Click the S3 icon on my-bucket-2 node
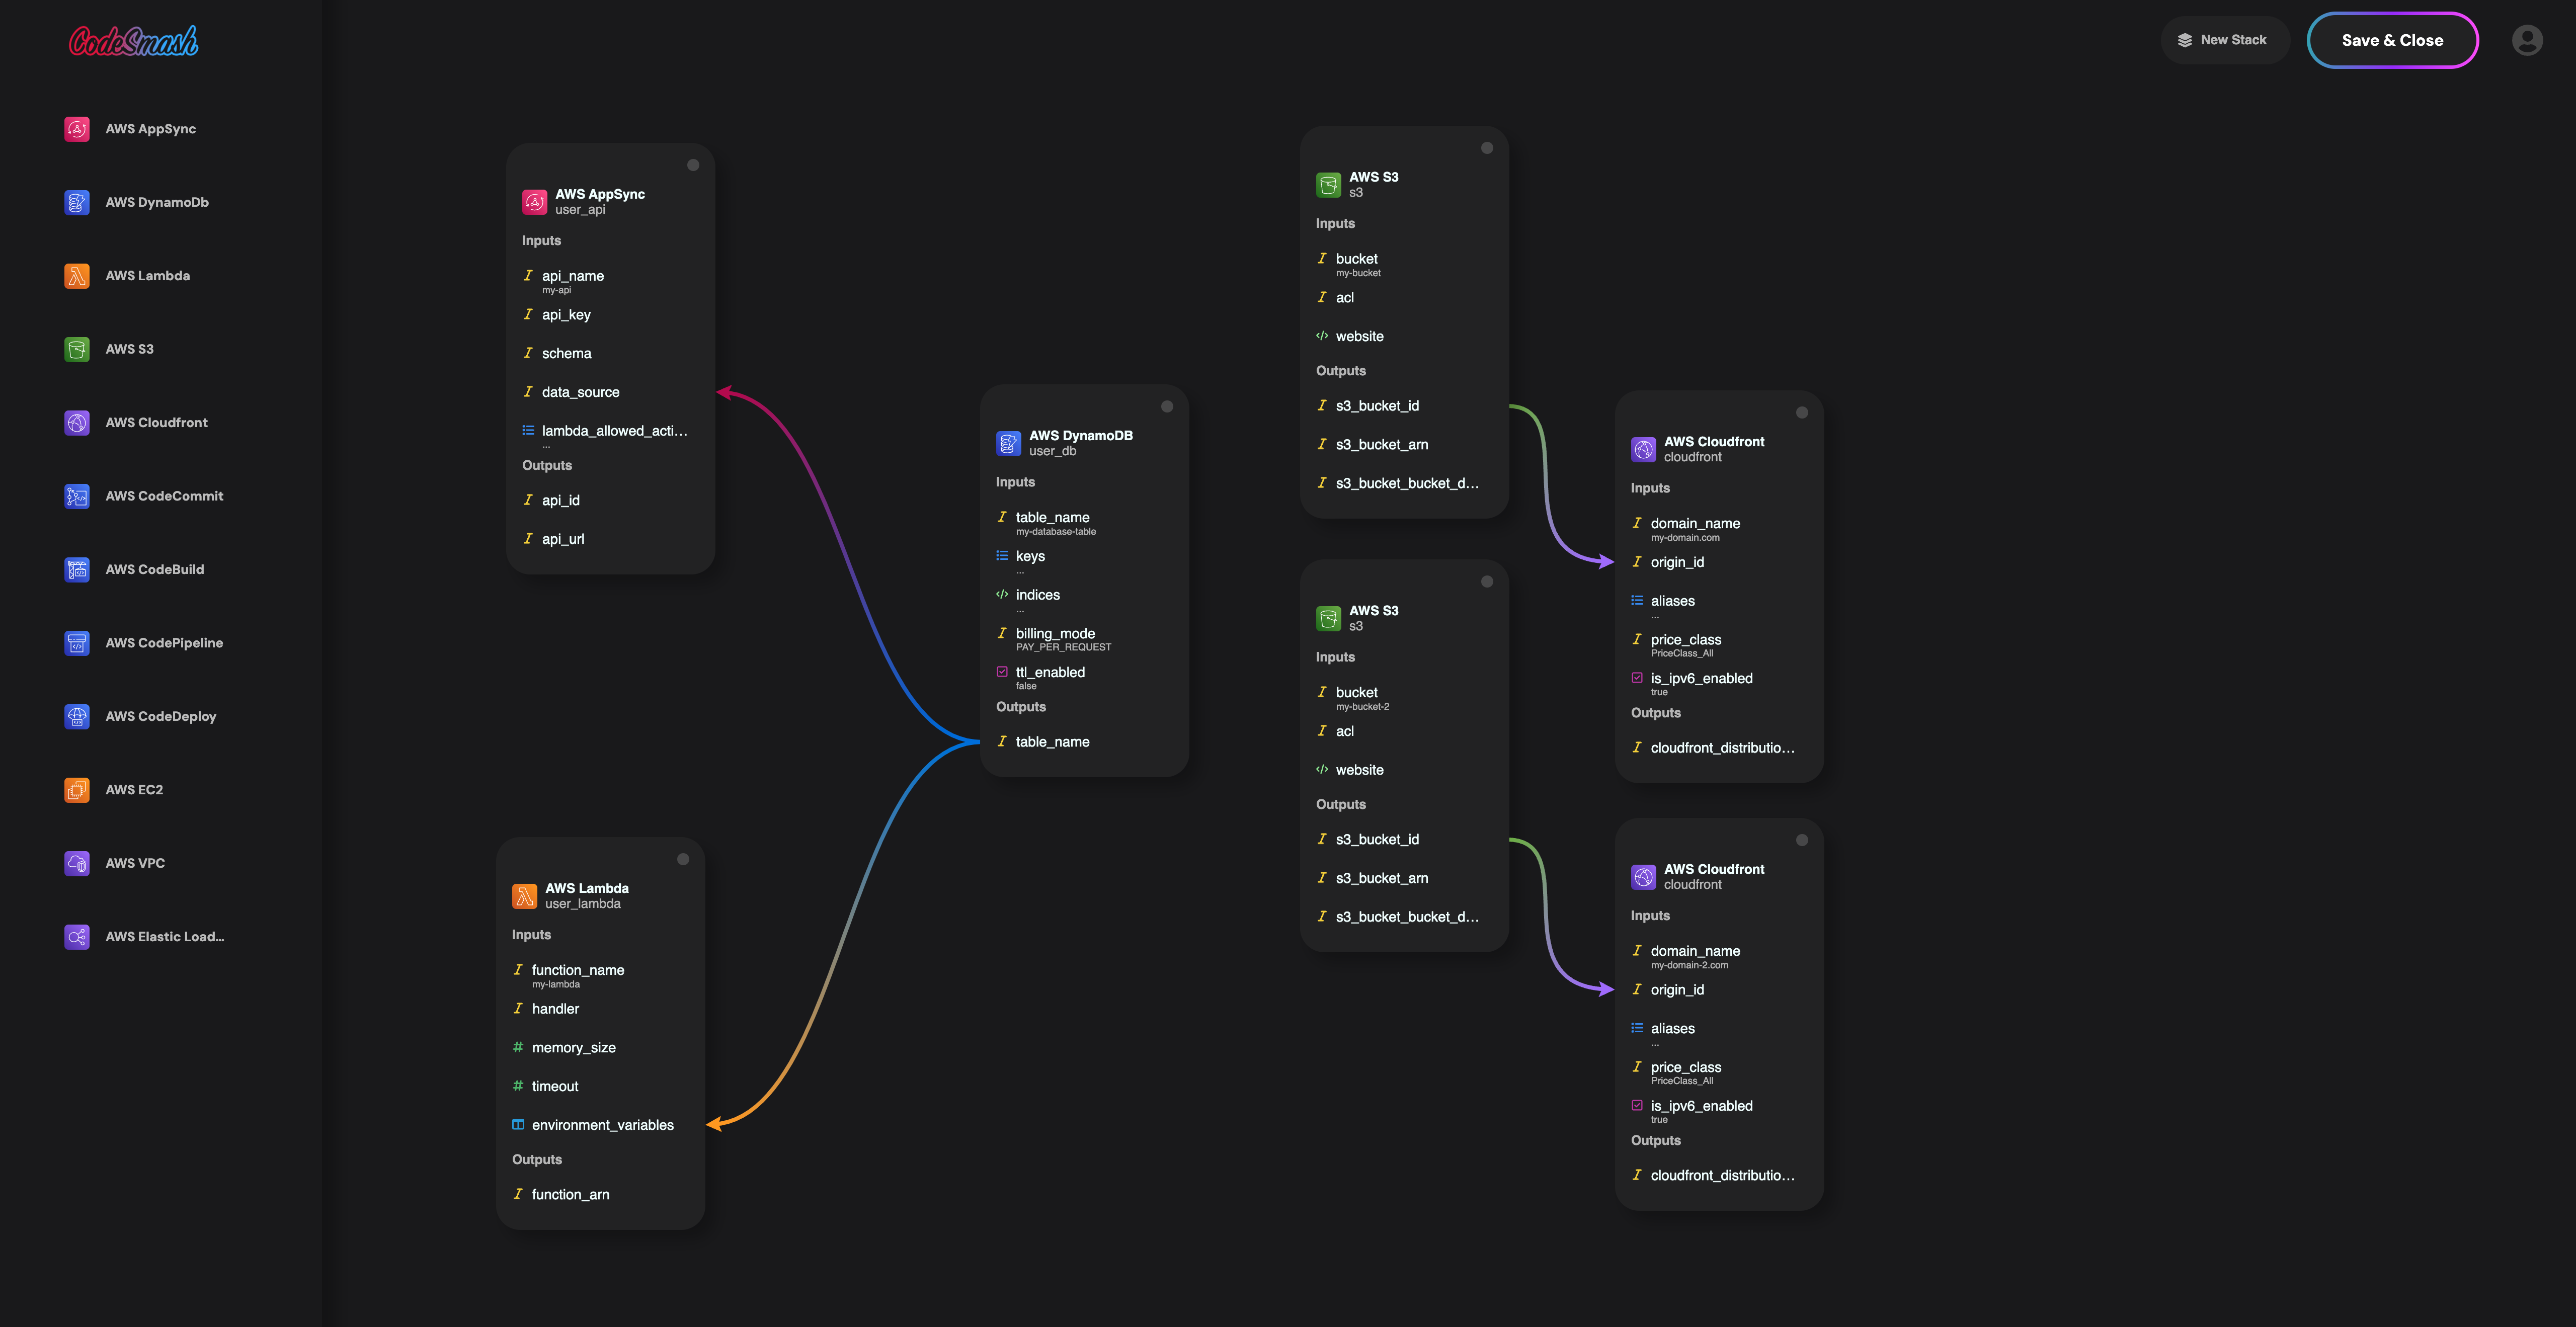 pos(1329,618)
